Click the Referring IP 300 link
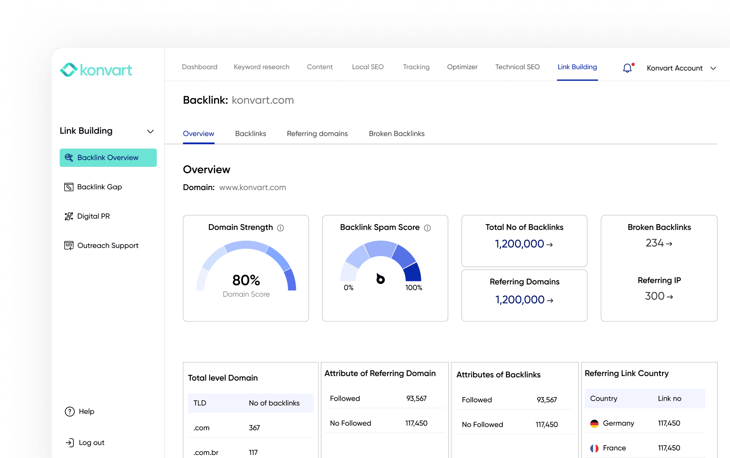The width and height of the screenshot is (730, 458). [659, 296]
